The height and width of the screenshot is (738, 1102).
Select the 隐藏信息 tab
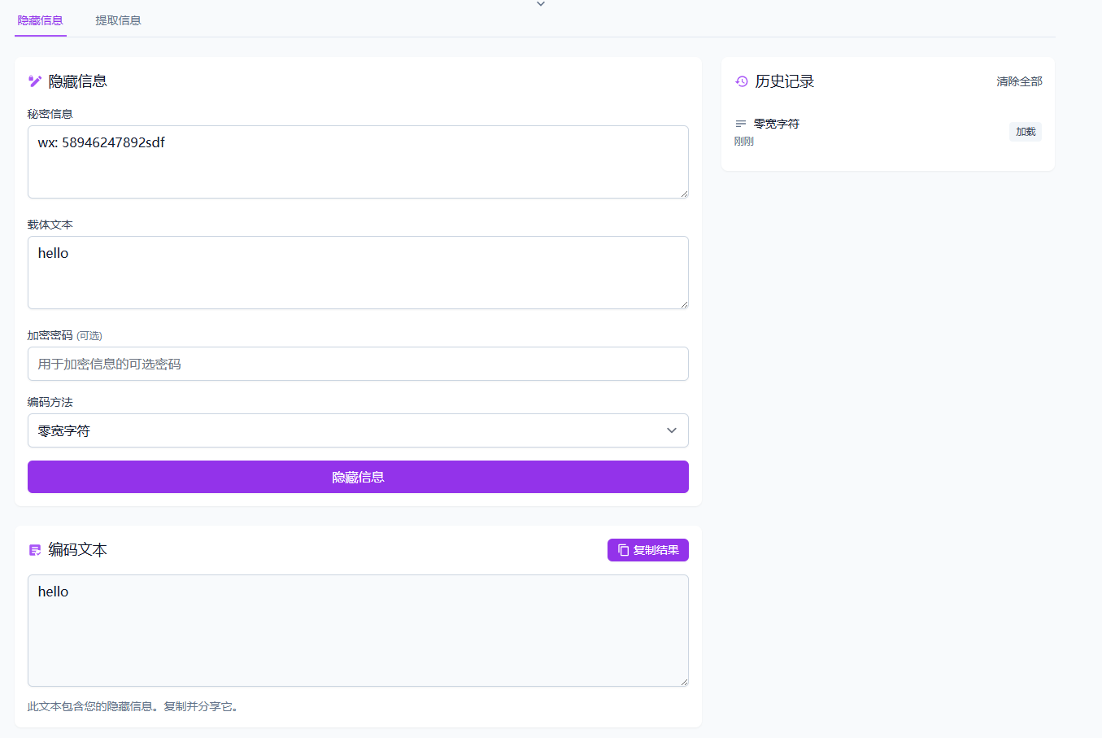pyautogui.click(x=40, y=20)
